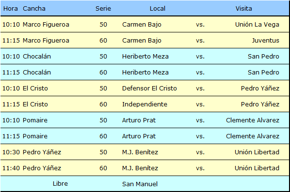
Task: Click the 10:10 Marco Figueroa row
Action: [x=145, y=24]
